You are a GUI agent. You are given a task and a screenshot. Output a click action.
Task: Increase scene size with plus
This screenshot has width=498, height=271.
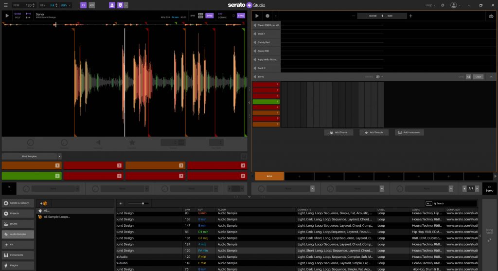[410, 16]
